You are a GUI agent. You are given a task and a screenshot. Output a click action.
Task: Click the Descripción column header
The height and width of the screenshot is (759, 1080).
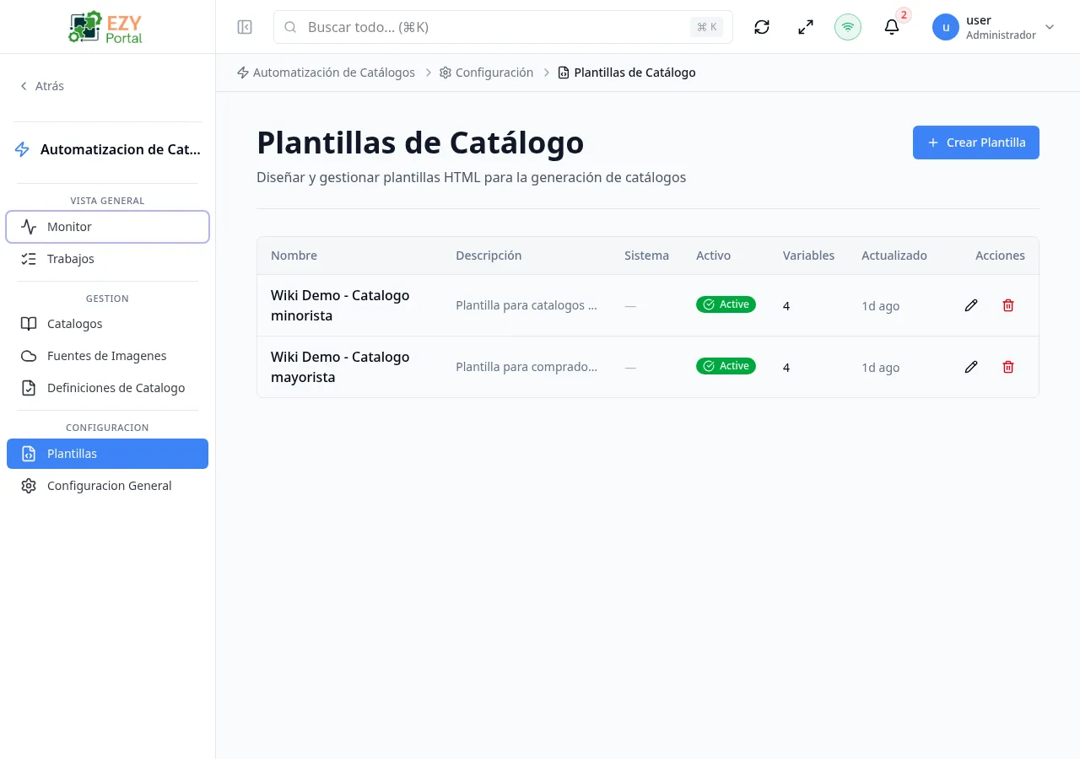tap(489, 256)
